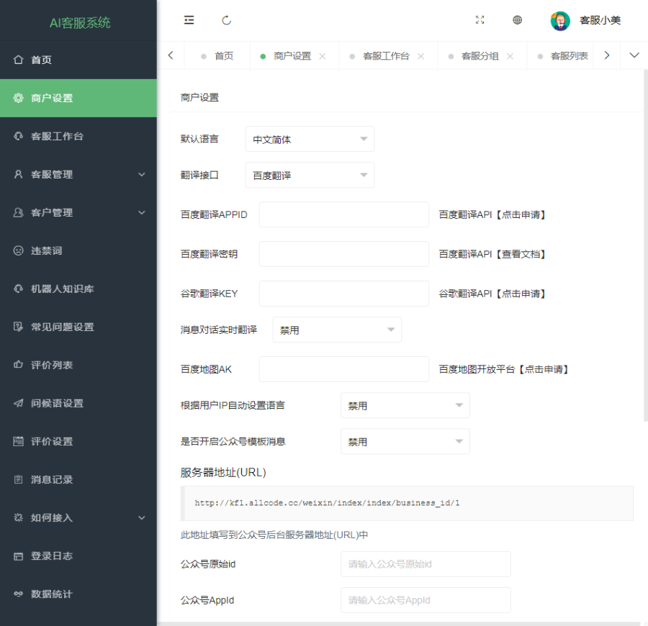Screen dimensions: 648x626
Task: Close the 客服工作台 tab
Action: (420, 56)
